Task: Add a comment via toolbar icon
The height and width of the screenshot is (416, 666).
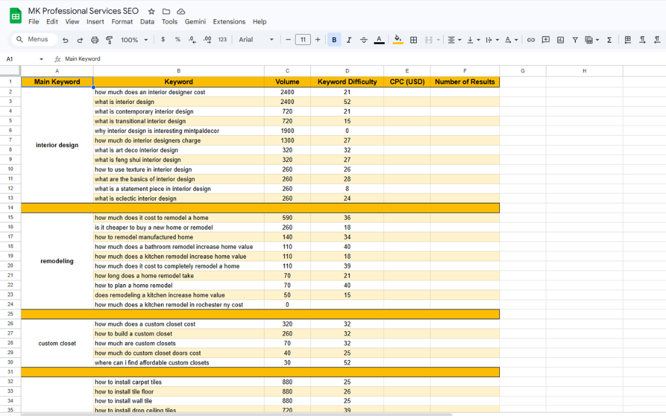Action: (x=546, y=40)
